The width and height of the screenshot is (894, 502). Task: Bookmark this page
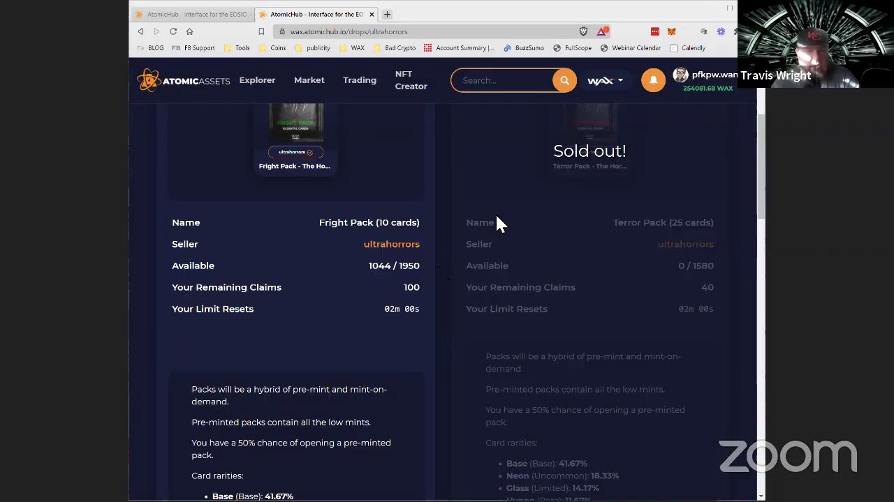[261, 31]
